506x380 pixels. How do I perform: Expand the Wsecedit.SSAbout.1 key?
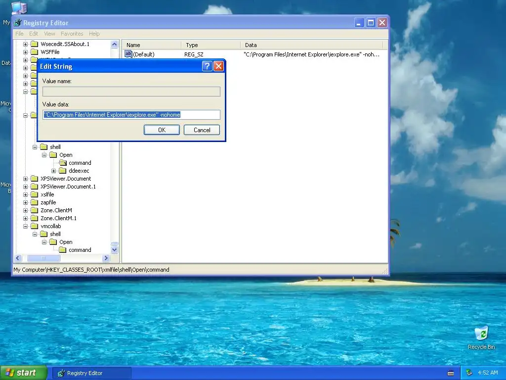(26, 44)
